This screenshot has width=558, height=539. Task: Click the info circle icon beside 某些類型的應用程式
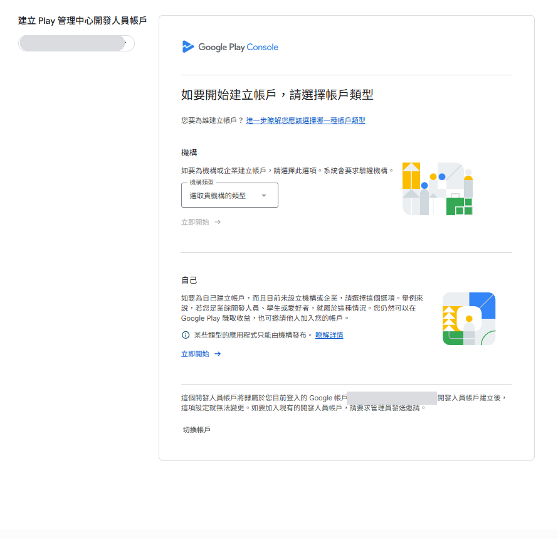pos(186,335)
